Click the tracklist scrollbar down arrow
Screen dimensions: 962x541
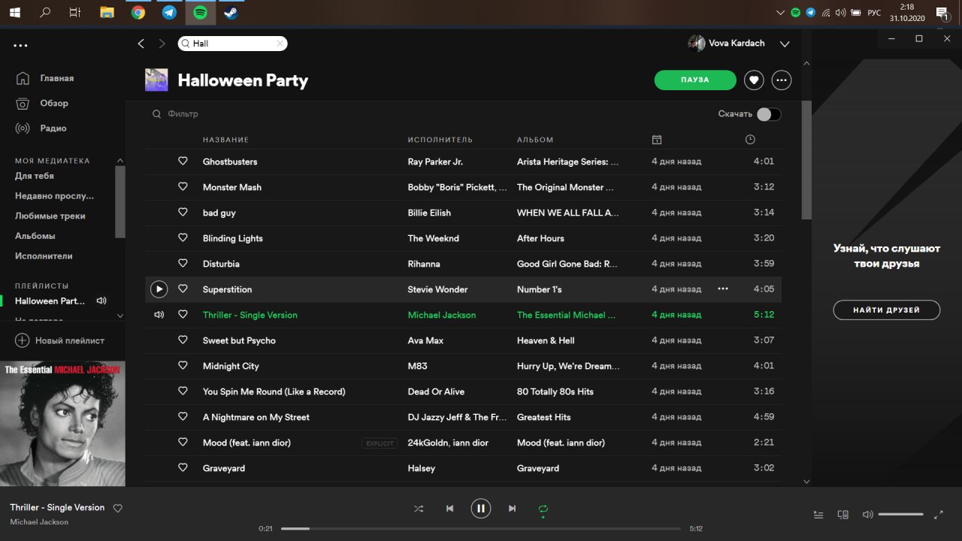click(807, 481)
